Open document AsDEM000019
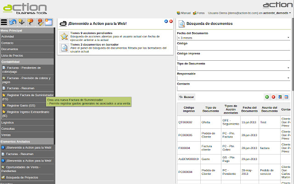This screenshot has width=294, height=184. pyautogui.click(x=188, y=159)
